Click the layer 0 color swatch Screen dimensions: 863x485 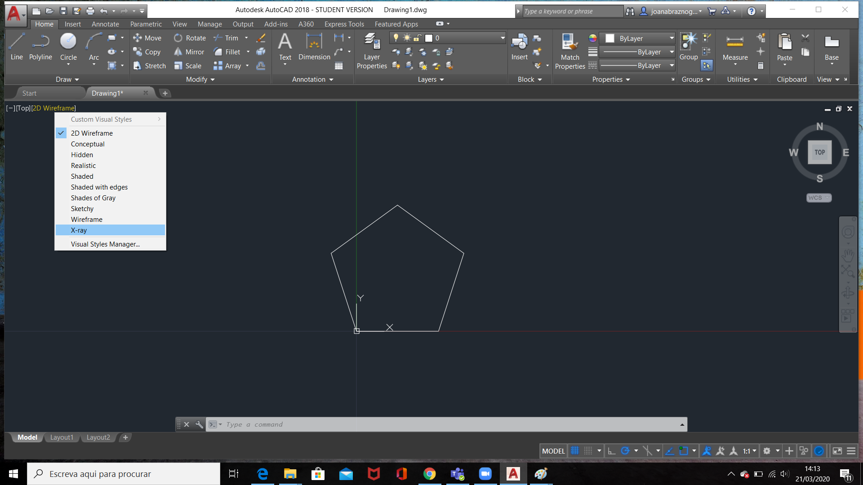pos(429,38)
